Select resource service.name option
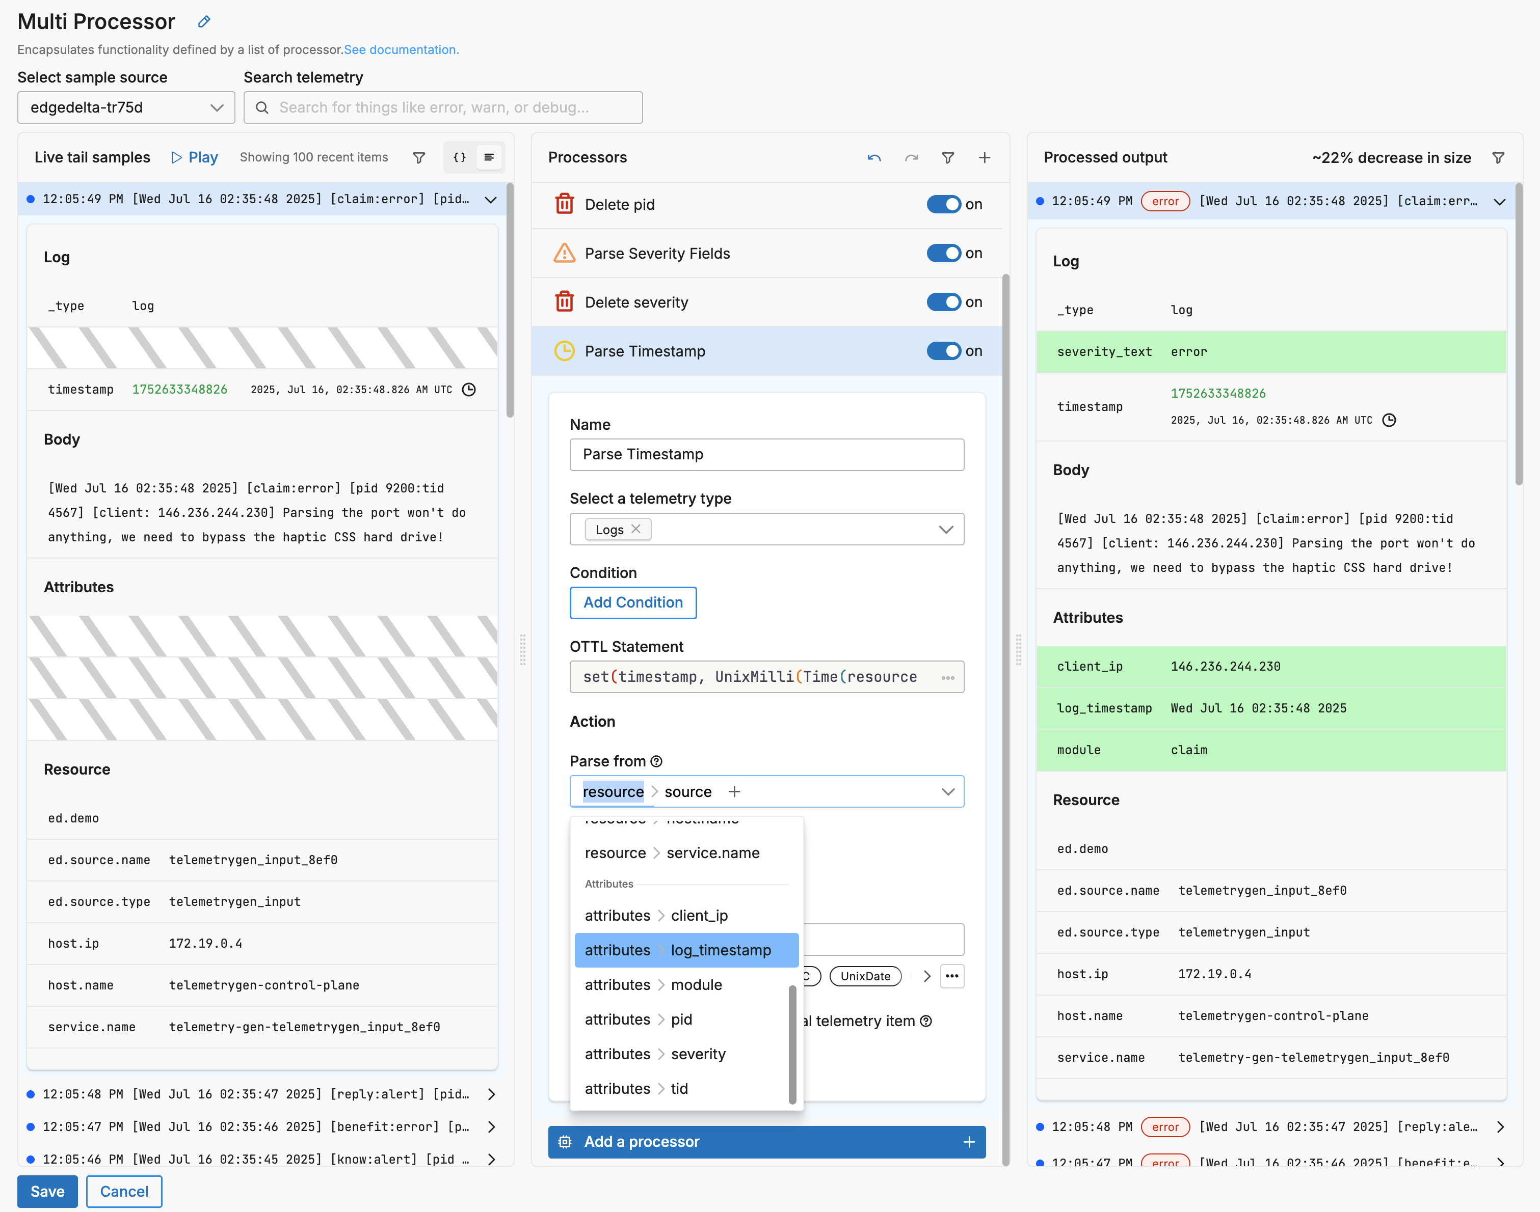1540x1212 pixels. [686, 853]
